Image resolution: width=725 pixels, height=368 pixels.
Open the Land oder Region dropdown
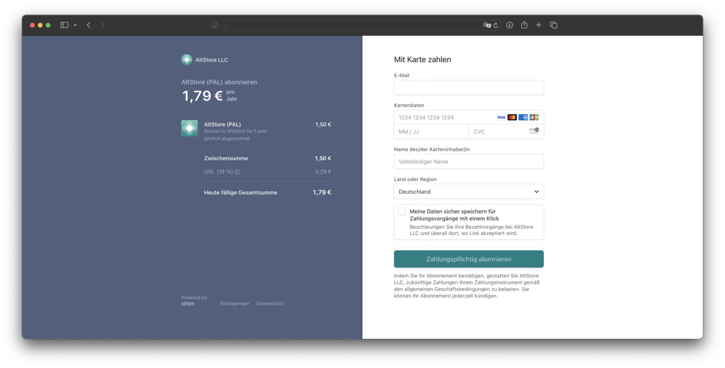point(468,192)
